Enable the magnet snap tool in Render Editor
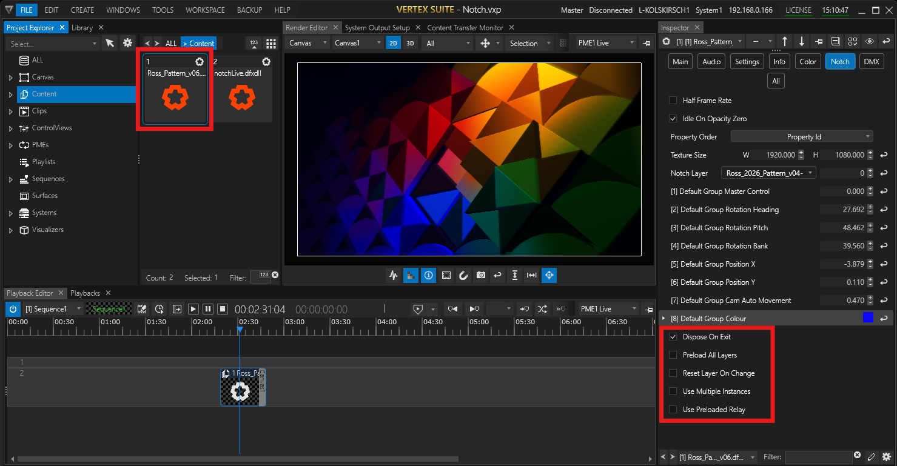Screen dimensions: 897x466 464,275
